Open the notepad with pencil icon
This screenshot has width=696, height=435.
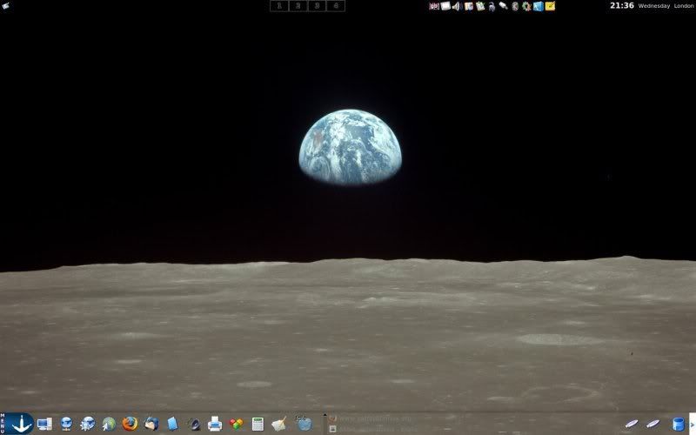click(x=279, y=425)
